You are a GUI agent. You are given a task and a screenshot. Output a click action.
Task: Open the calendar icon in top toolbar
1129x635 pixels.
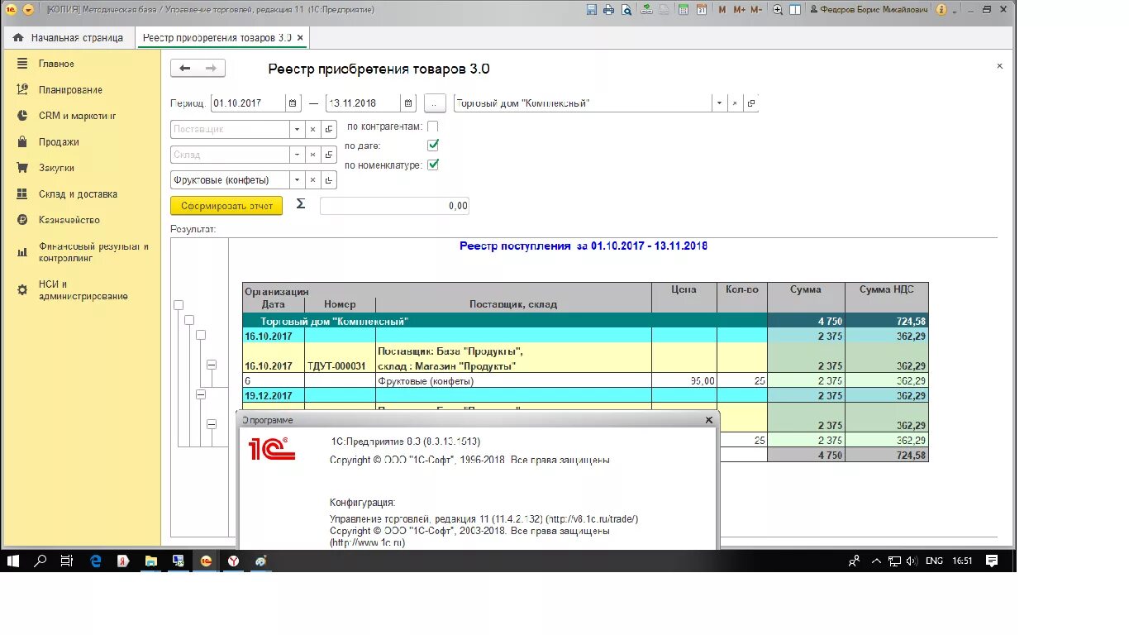[702, 10]
